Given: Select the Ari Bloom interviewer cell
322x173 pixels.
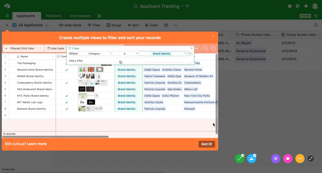Looking at the screenshot, I should [244, 43].
